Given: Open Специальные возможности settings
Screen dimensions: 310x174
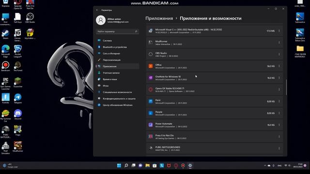Looking at the screenshot, I should 117,92.
